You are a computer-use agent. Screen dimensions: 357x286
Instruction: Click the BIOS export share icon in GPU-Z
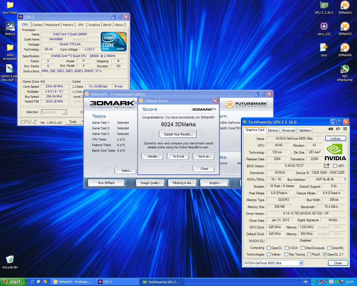[327, 166]
